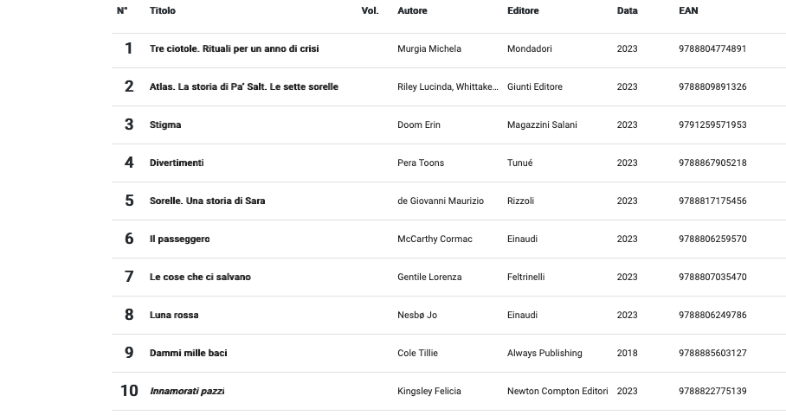Click the 'Il passeggero' title
The height and width of the screenshot is (415, 786).
tap(179, 239)
